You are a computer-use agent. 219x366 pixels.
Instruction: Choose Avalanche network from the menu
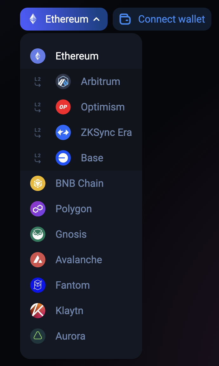coord(78,260)
